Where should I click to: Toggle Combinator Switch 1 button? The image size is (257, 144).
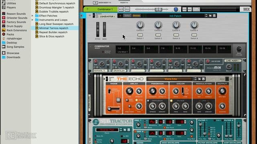[140, 35]
